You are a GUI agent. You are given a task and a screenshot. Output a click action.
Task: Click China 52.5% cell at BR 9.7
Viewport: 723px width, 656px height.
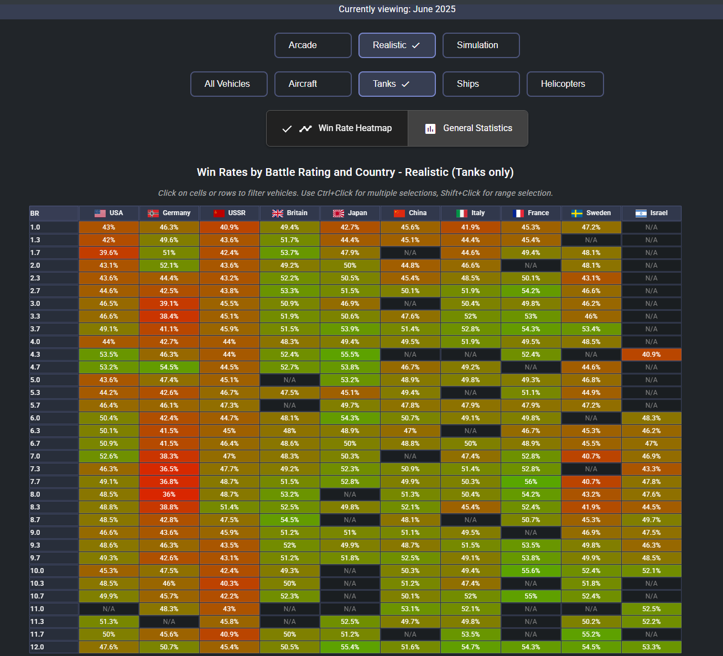(410, 558)
